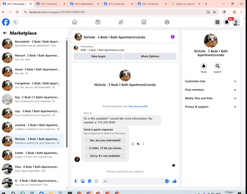247x194 pixels.
Task: Open the Reels video icon
Action: (98, 22)
